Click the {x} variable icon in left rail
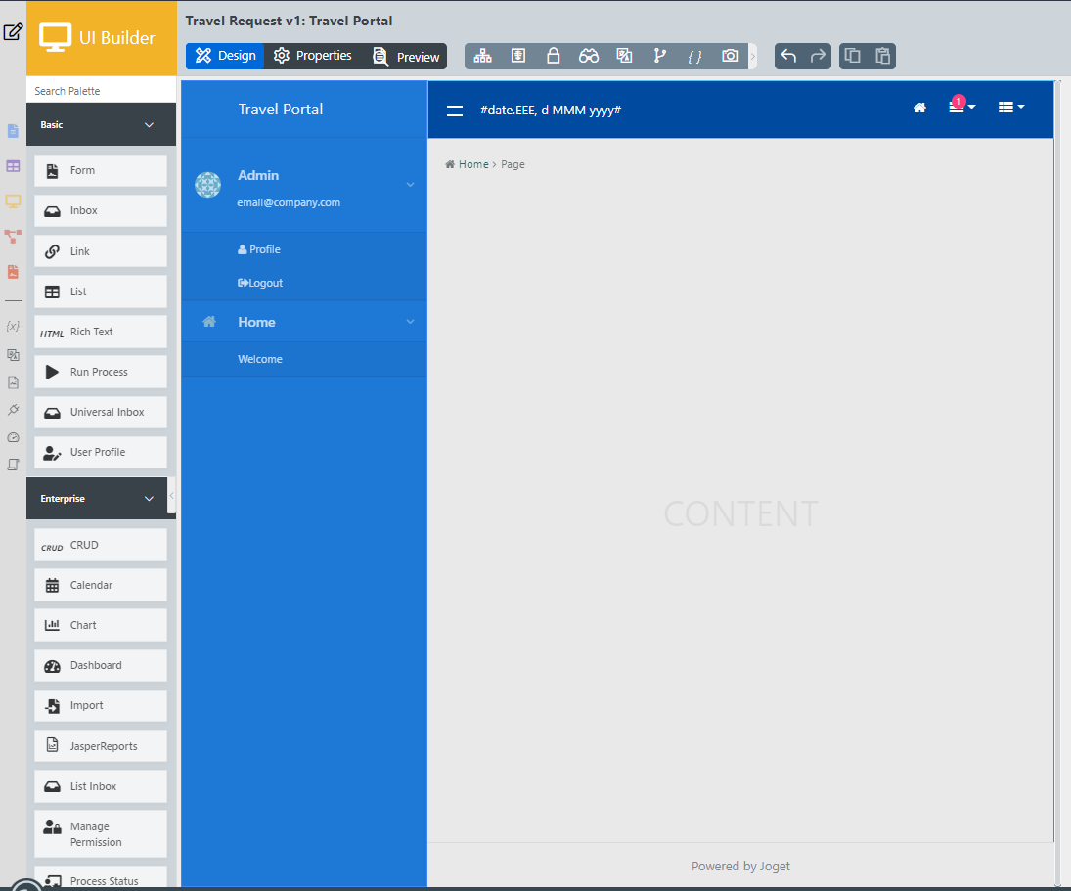 (x=13, y=326)
